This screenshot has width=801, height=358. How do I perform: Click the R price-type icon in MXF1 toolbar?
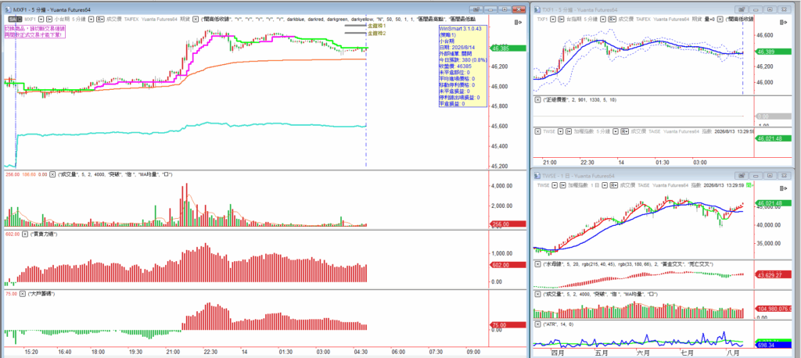point(100,20)
